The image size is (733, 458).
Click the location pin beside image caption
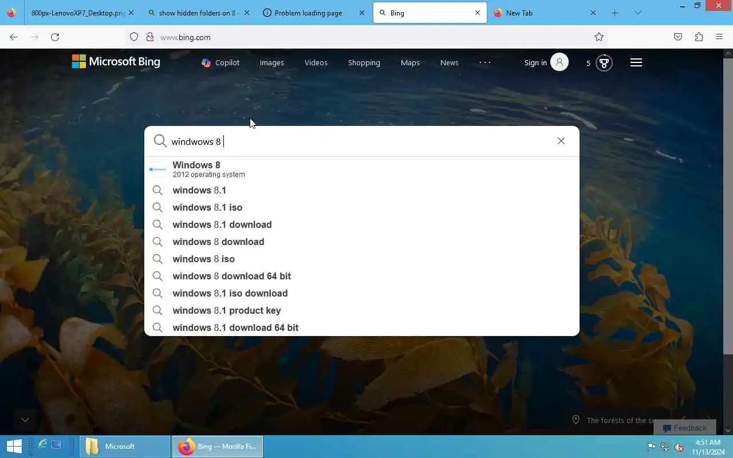[576, 420]
